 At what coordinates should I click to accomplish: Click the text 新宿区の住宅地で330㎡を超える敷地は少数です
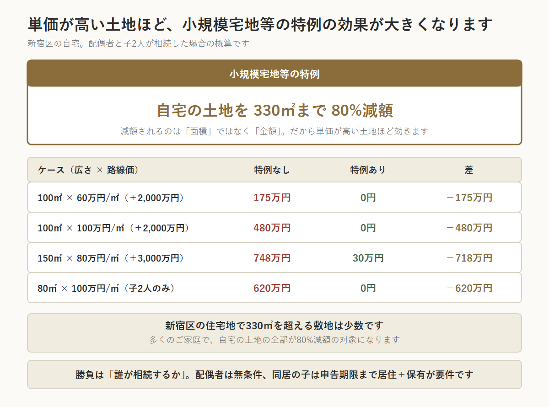point(274,326)
